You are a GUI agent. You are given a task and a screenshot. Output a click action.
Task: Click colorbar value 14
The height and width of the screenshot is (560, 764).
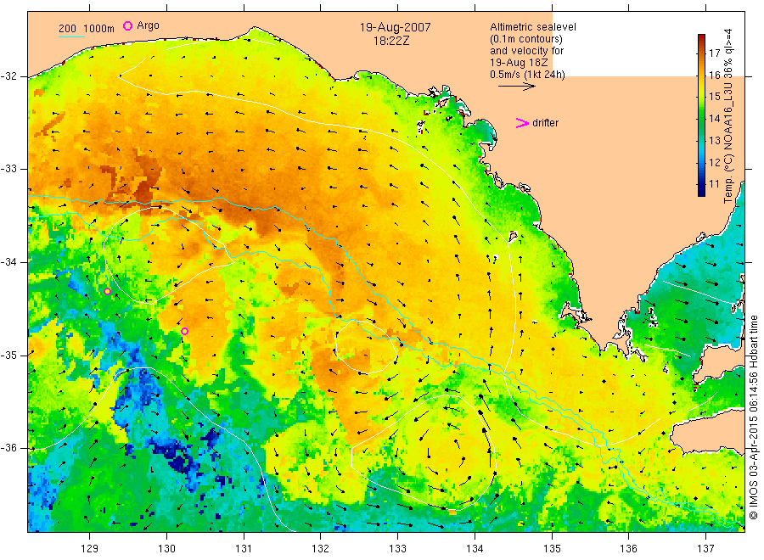tap(714, 118)
